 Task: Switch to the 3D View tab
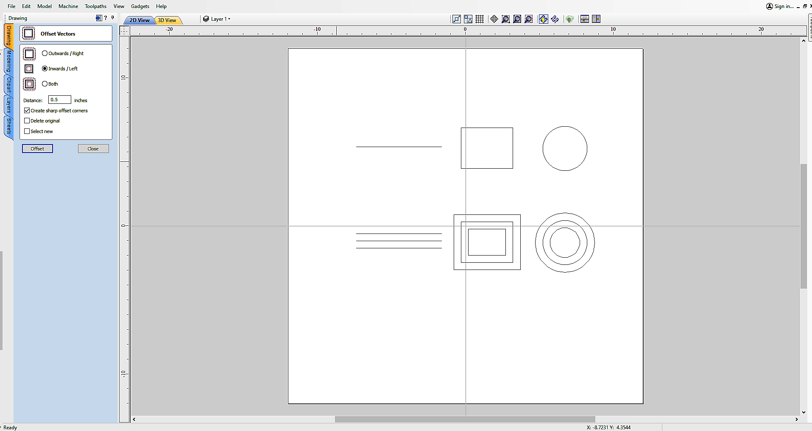tap(167, 20)
